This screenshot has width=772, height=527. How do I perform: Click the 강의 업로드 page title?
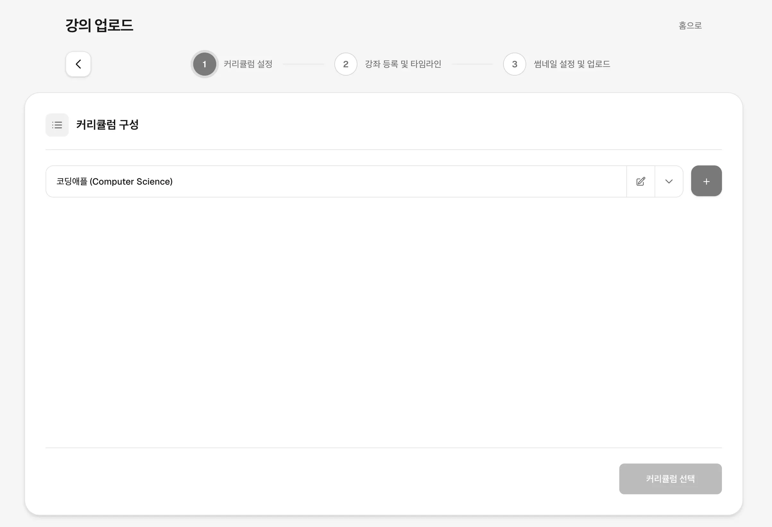[99, 26]
